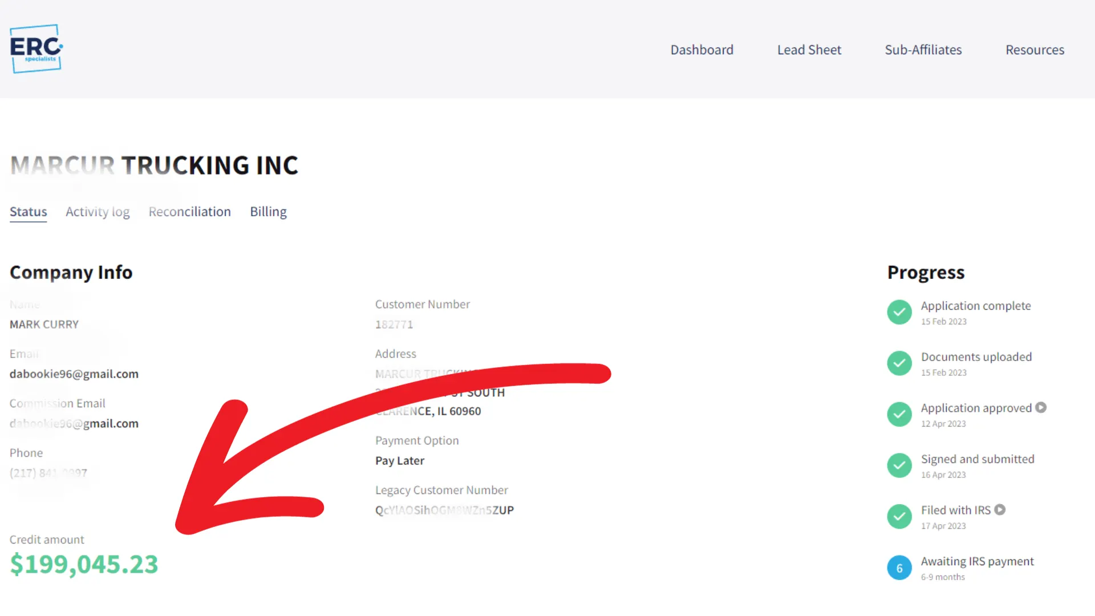
Task: Click the name MARK CURRY
Action: click(44, 324)
